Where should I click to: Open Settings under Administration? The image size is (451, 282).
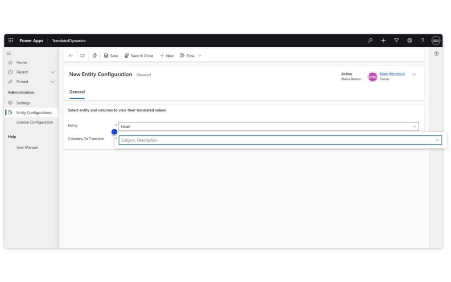(x=23, y=103)
